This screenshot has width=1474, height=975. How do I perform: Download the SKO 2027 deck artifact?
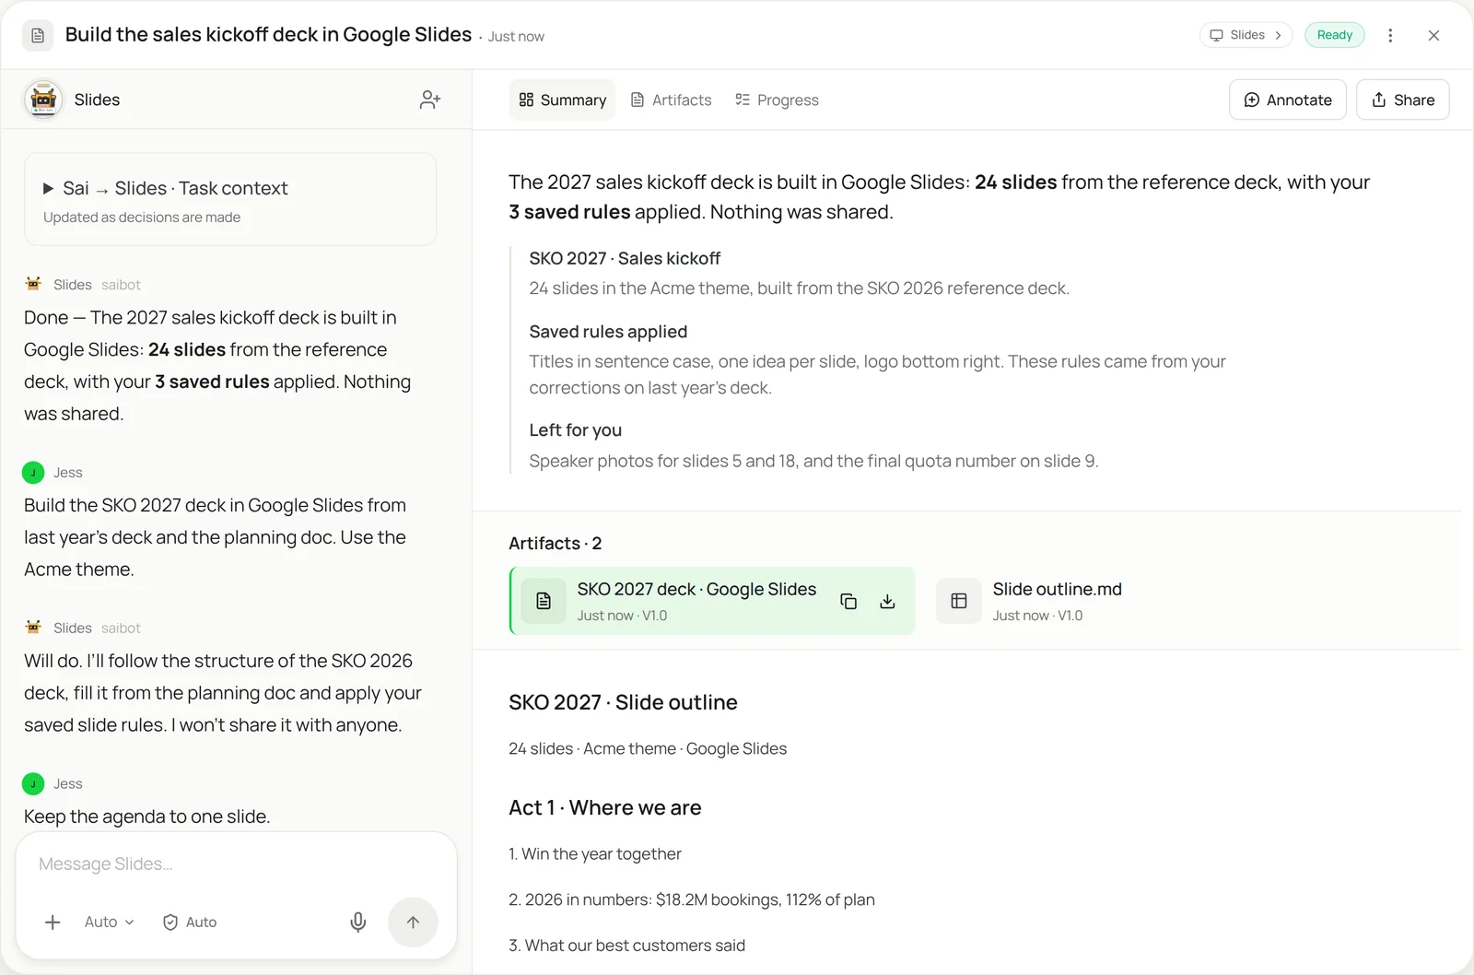887,601
